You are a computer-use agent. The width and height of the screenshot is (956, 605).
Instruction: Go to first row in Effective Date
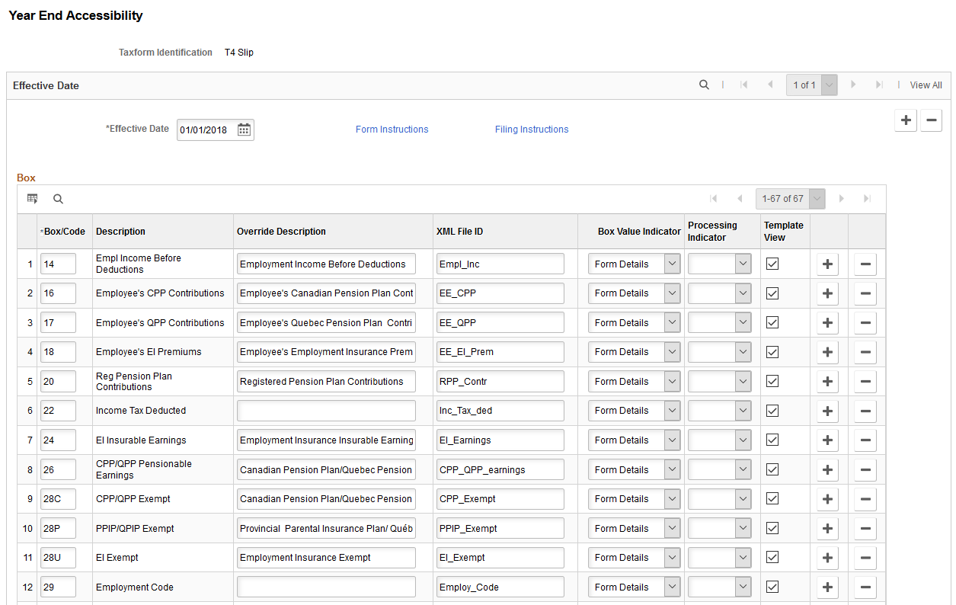coord(743,85)
